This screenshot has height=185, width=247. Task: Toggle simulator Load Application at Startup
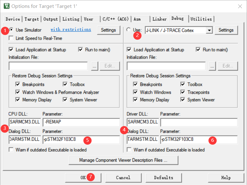(x=11, y=50)
